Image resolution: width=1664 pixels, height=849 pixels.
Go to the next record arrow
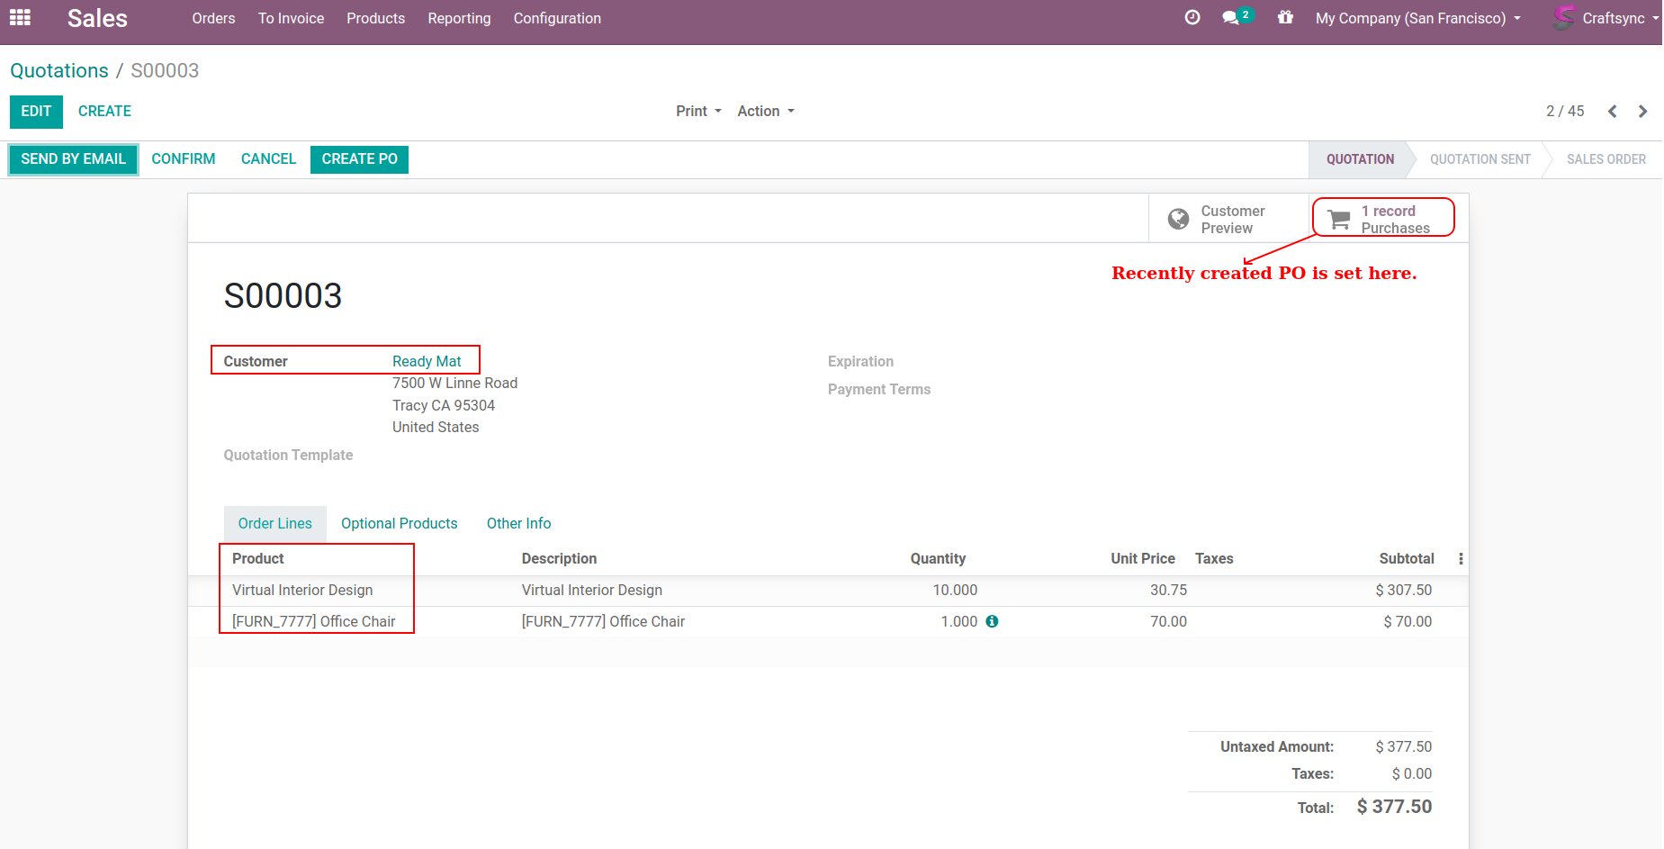click(x=1642, y=112)
